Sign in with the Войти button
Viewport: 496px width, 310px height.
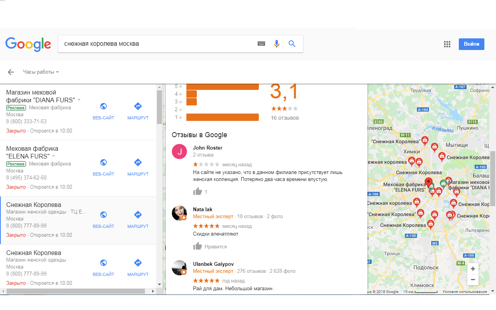(472, 44)
